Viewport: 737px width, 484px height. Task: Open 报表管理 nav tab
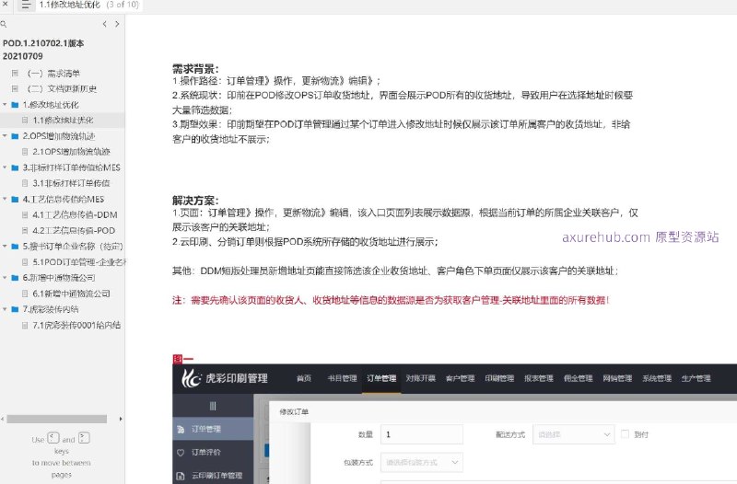pyautogui.click(x=539, y=378)
